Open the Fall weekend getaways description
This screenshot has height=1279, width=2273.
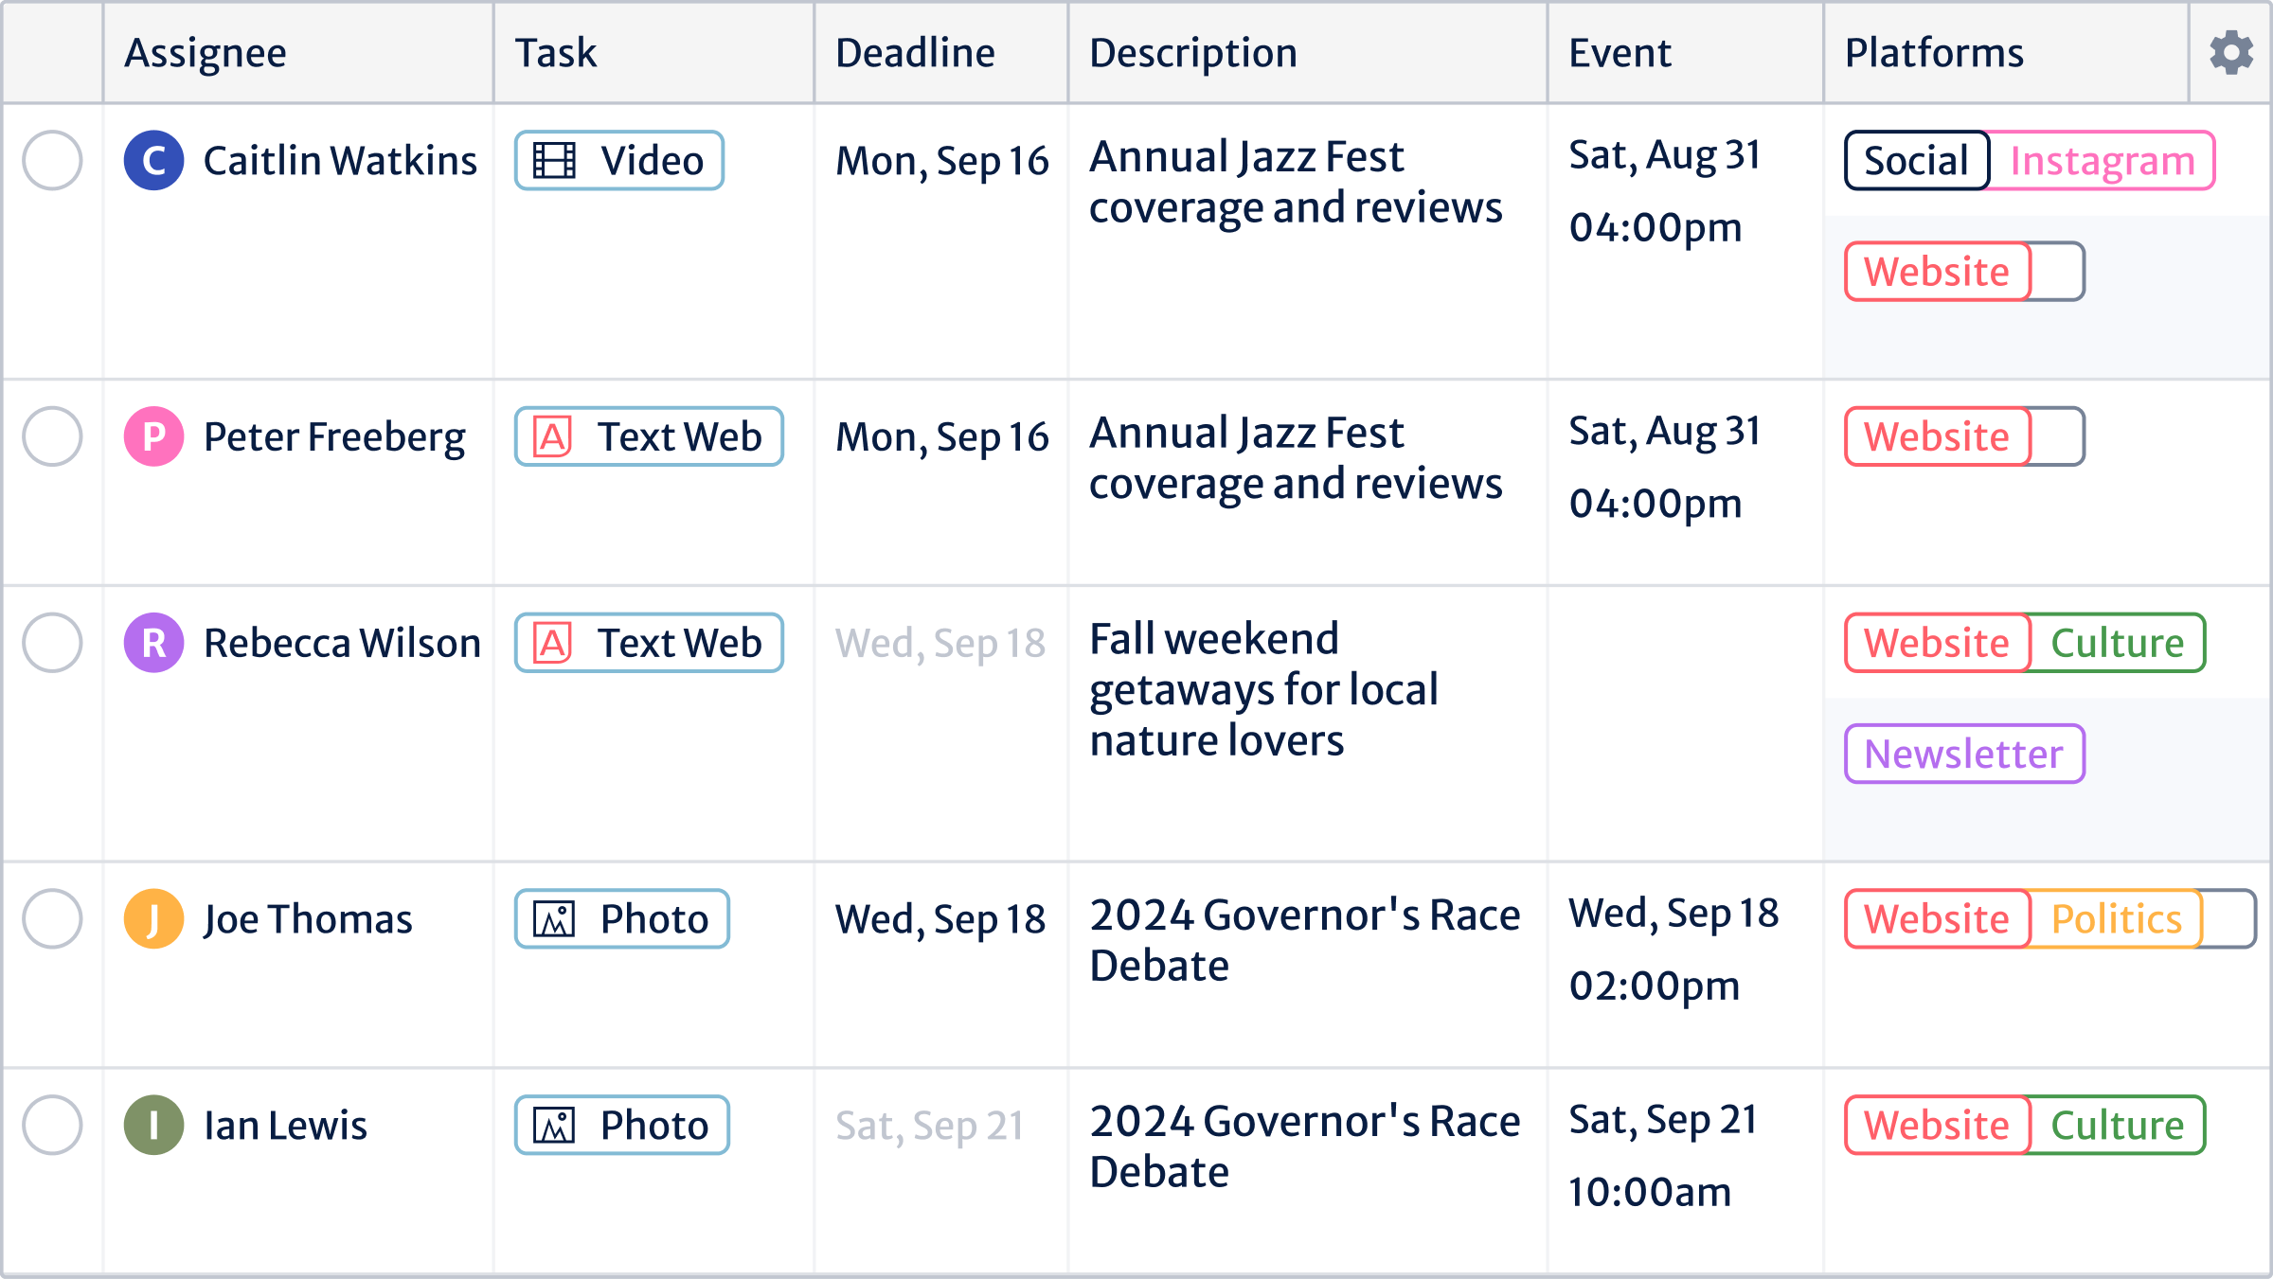(1263, 689)
